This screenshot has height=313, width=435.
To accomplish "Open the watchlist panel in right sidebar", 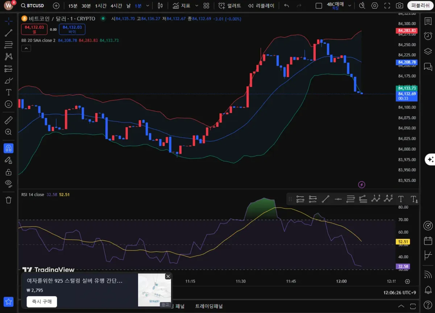I will 428,21.
